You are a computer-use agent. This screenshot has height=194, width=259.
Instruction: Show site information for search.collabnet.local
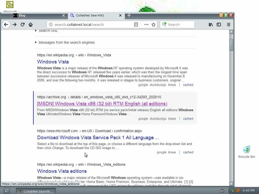[x=51, y=25]
